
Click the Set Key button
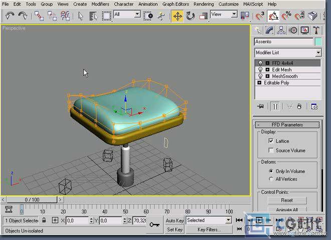click(x=175, y=229)
